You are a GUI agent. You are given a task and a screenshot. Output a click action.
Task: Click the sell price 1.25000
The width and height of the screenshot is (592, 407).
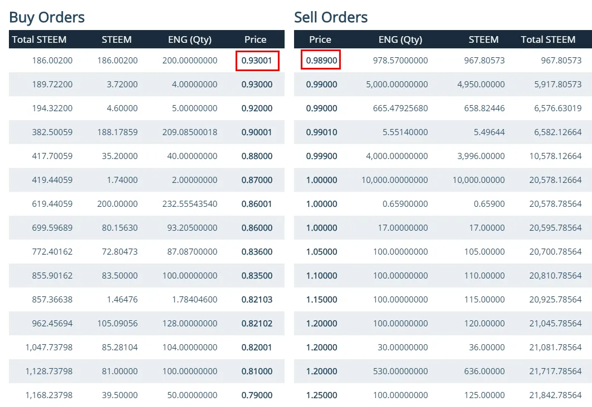coord(321,395)
